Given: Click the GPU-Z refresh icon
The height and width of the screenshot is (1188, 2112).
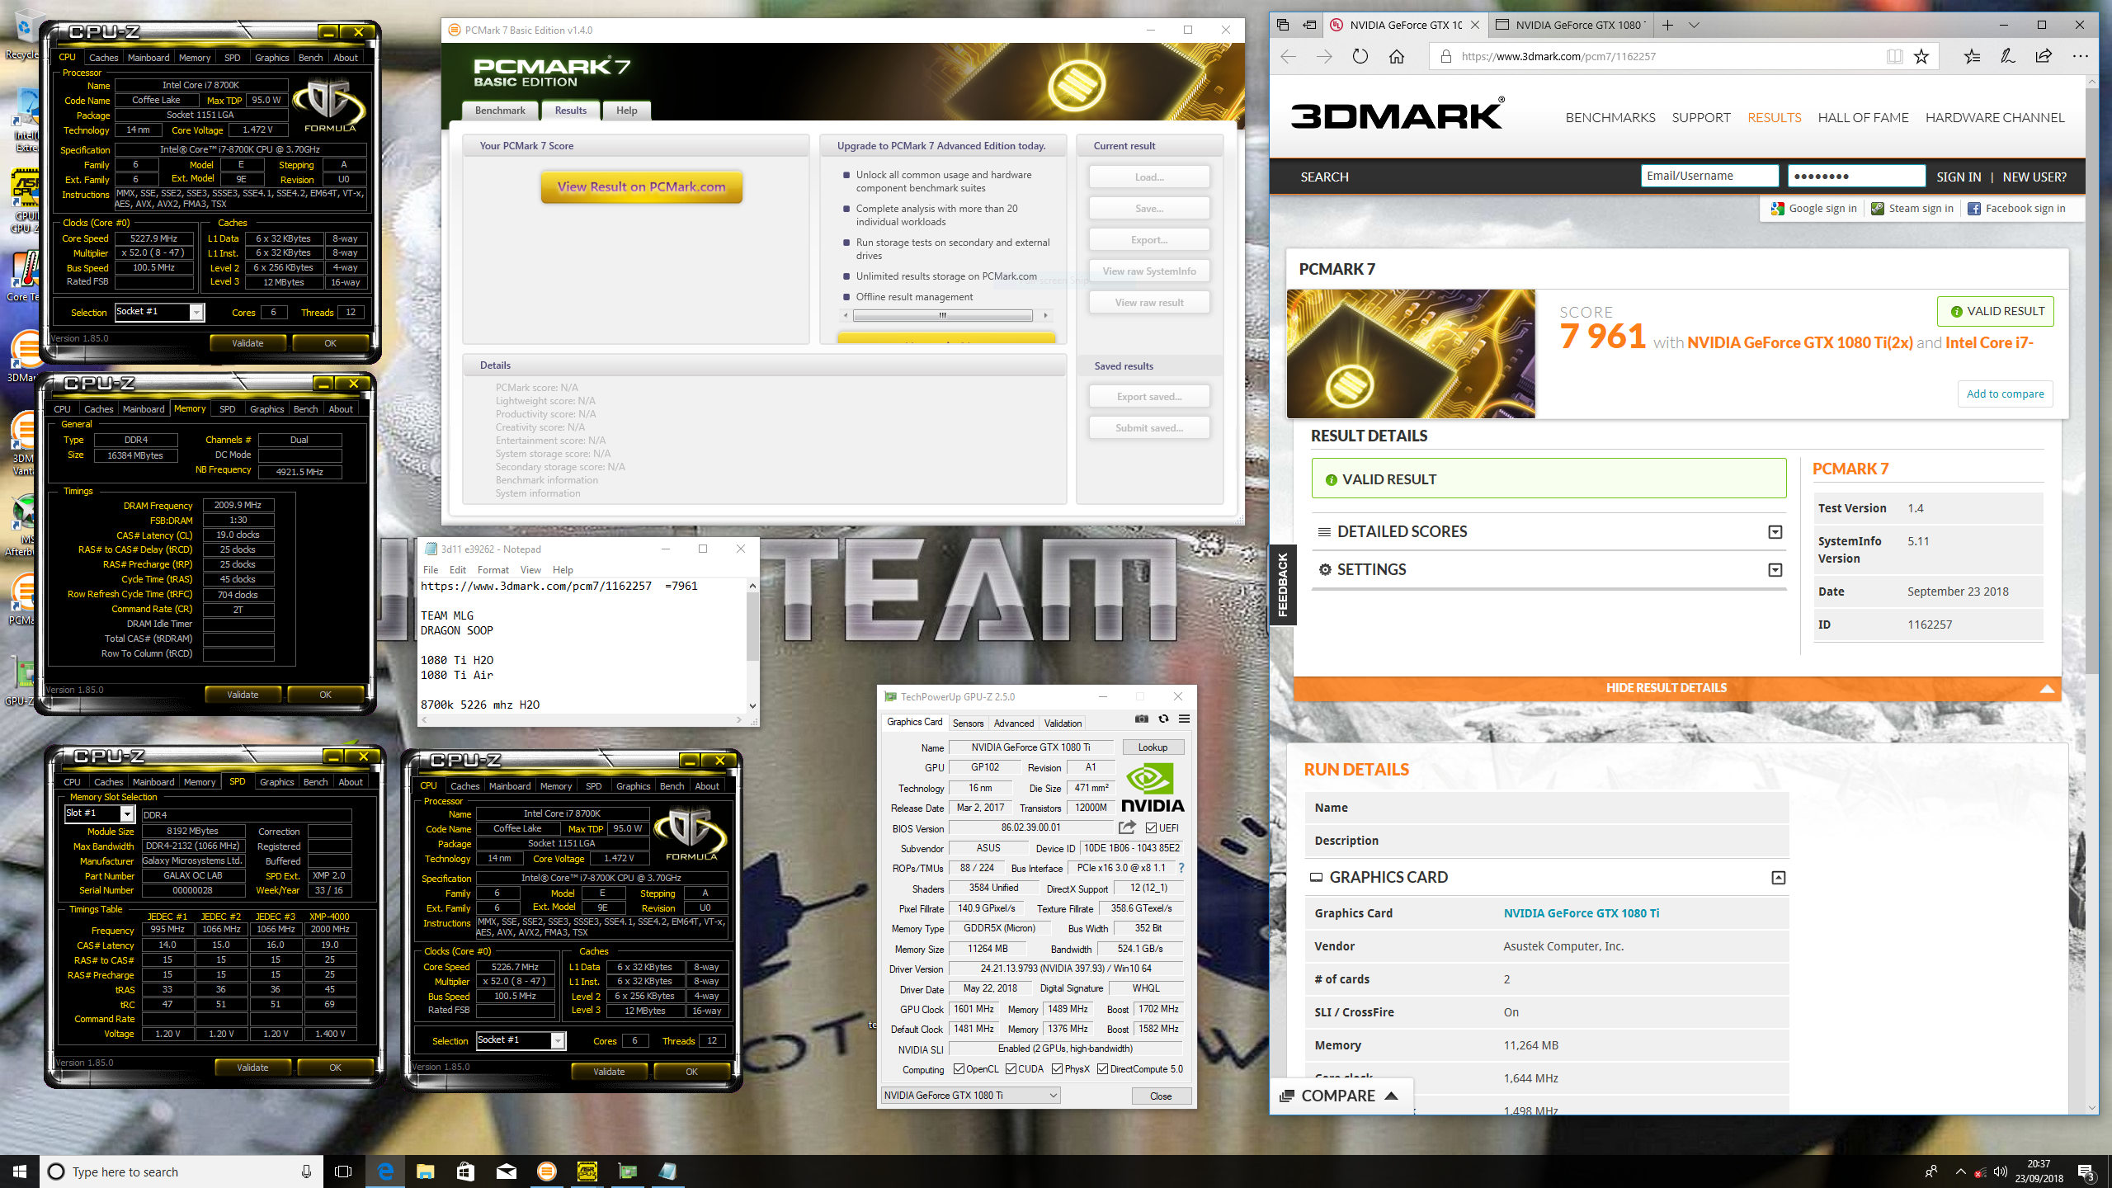Looking at the screenshot, I should (1163, 719).
